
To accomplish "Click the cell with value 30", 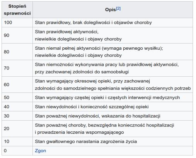I will tap(17, 116).
